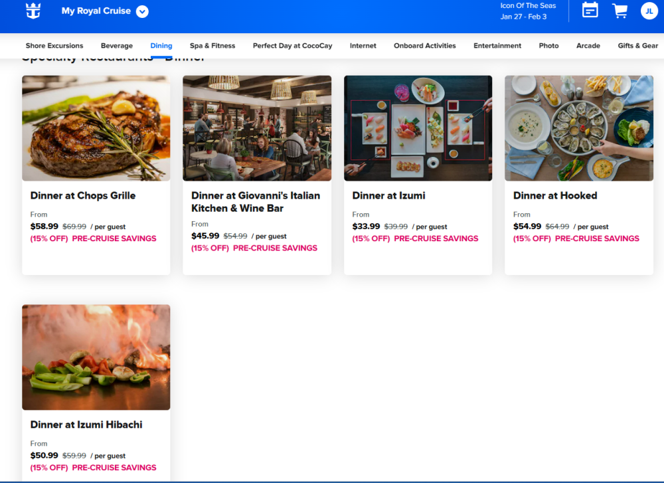Viewport: 664px width, 483px height.
Task: Switch to the Spa & Fitness tab
Action: coord(212,46)
